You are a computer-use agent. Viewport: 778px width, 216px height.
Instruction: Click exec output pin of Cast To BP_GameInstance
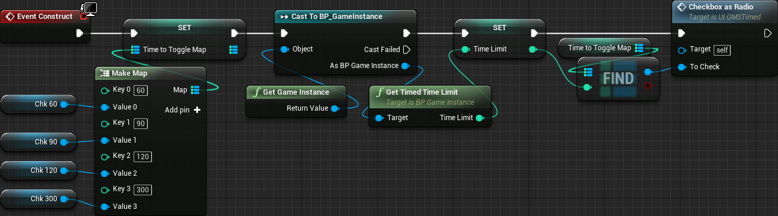coord(406,33)
